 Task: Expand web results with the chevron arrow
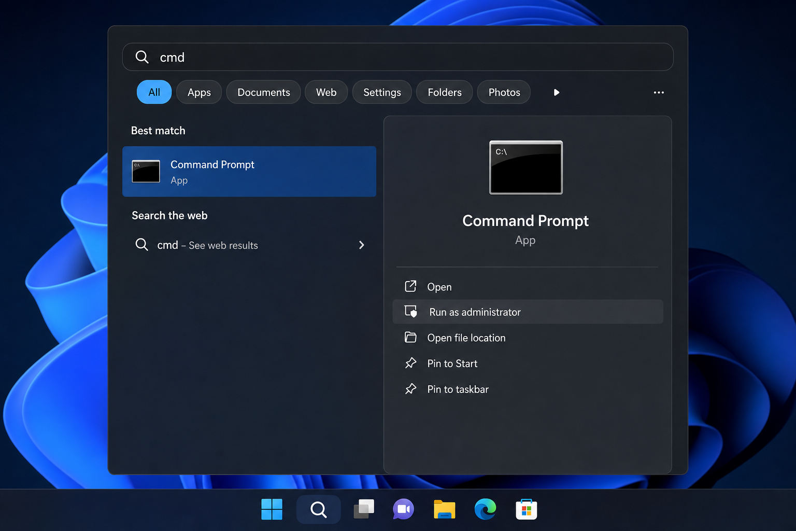(x=362, y=245)
